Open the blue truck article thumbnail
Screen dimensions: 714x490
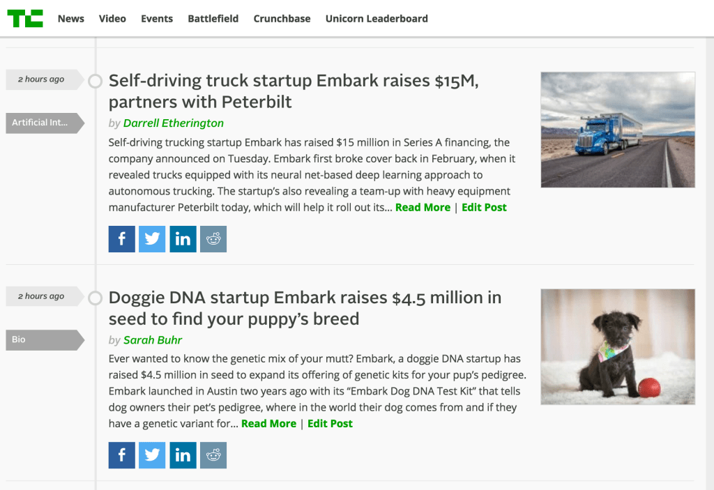click(x=618, y=130)
